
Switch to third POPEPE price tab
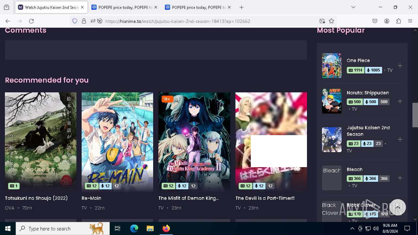pyautogui.click(x=199, y=7)
